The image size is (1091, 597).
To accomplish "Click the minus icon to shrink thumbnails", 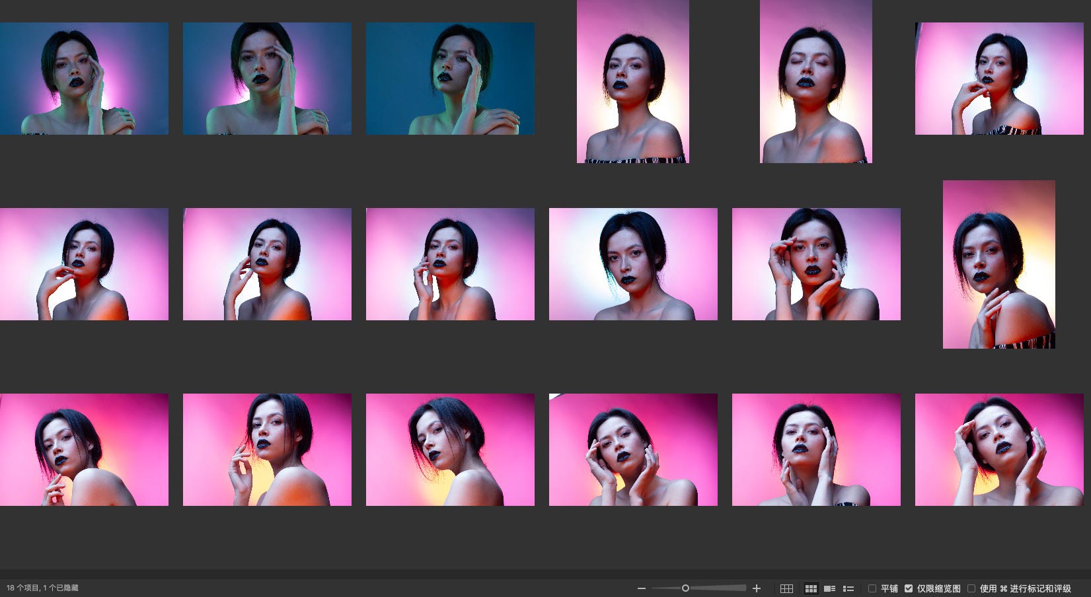I will pos(641,588).
